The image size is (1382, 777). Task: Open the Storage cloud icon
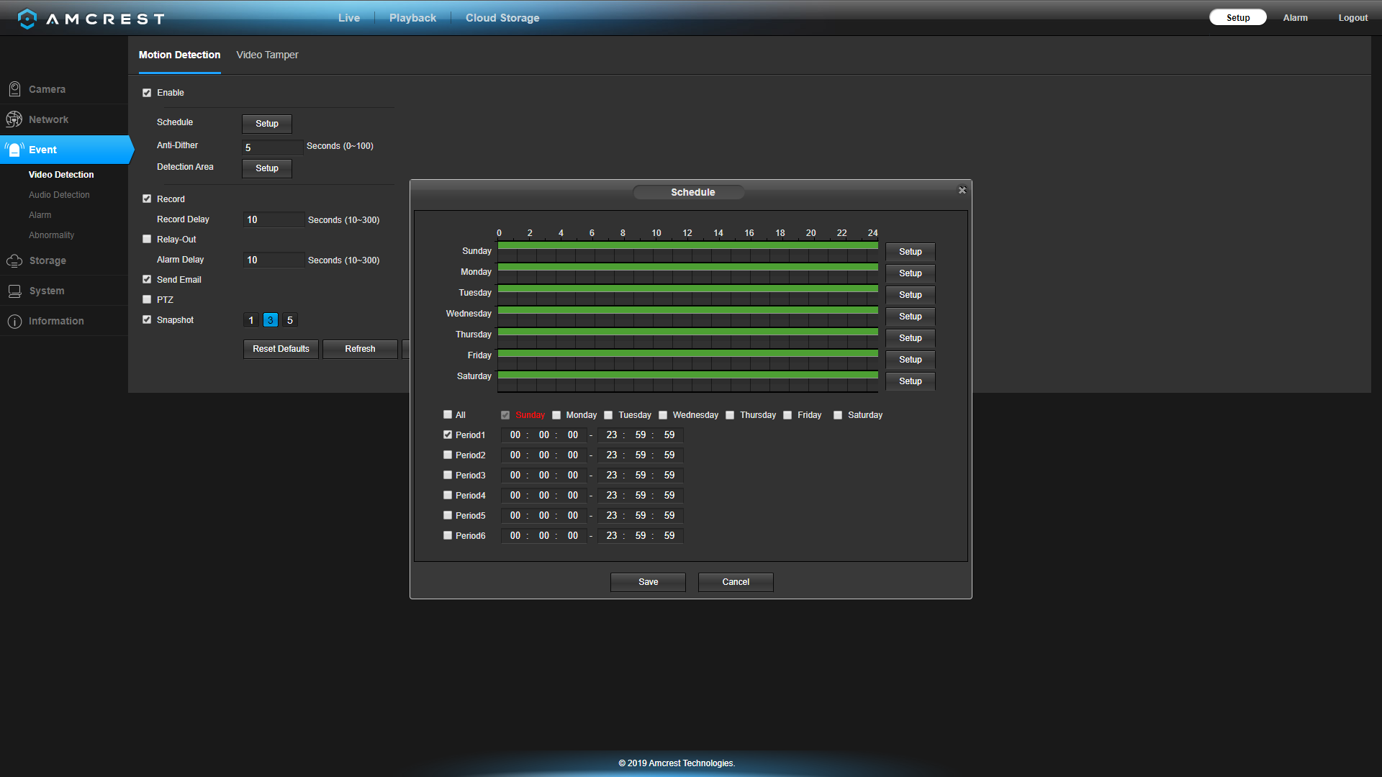pos(14,260)
